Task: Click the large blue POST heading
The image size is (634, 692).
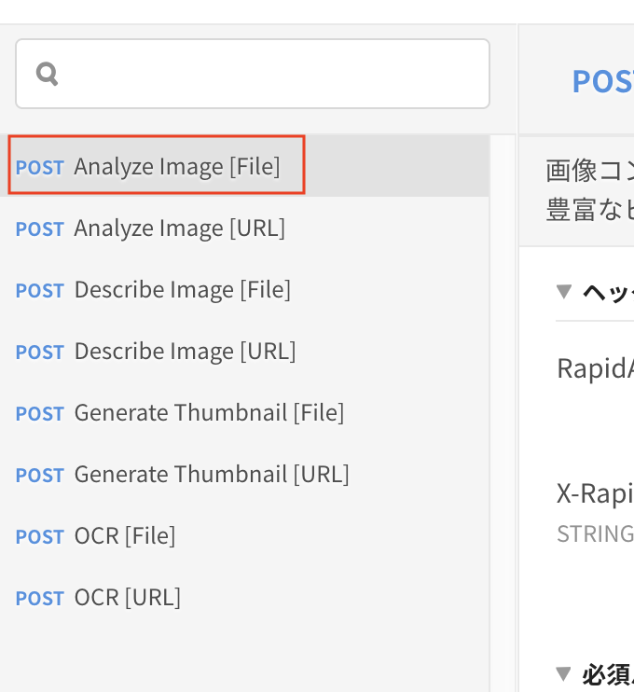Action: click(602, 81)
